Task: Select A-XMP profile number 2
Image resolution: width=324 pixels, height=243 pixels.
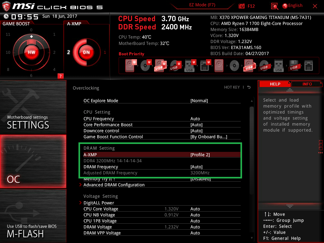Action: pyautogui.click(x=68, y=52)
